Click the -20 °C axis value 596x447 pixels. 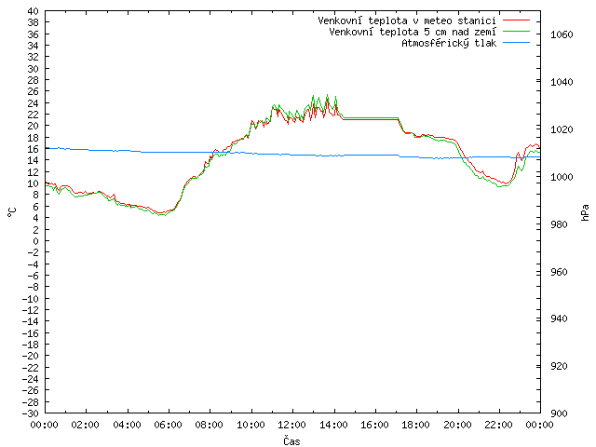click(31, 356)
